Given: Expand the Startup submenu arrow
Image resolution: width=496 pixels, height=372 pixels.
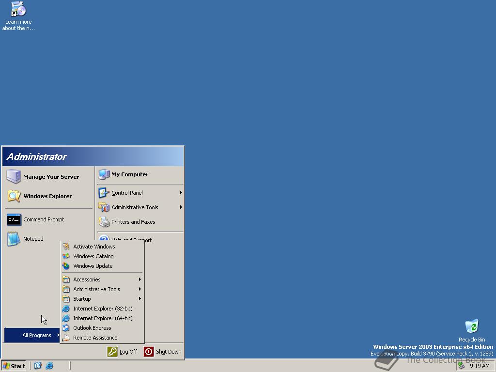Looking at the screenshot, I should click(140, 299).
